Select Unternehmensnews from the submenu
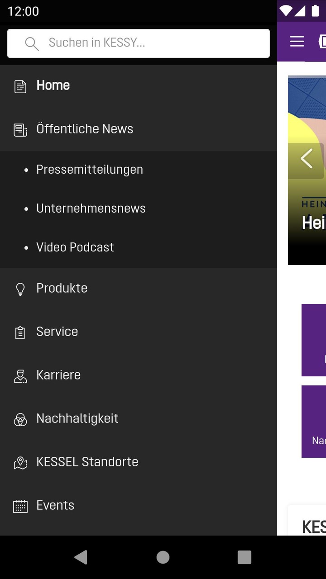Image resolution: width=326 pixels, height=579 pixels. point(91,209)
